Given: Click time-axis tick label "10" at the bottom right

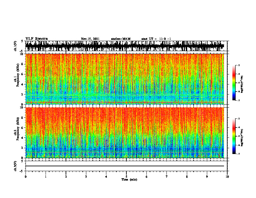Looking at the screenshot, I should click(227, 177).
